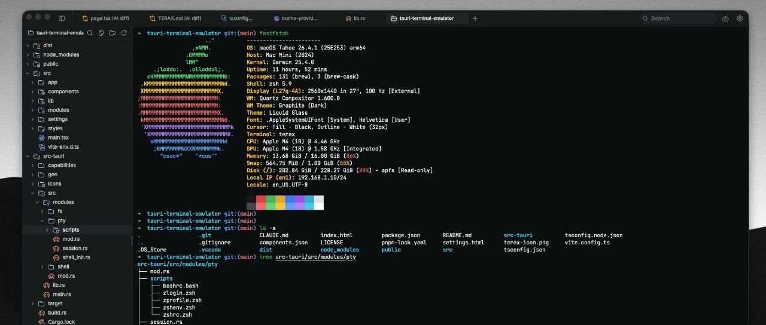
Task: Click the folder icon beside node_modules
Action: tap(37, 54)
